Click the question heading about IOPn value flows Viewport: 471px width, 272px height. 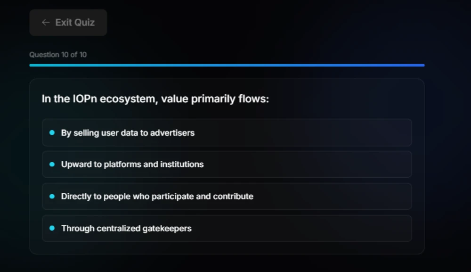point(155,99)
